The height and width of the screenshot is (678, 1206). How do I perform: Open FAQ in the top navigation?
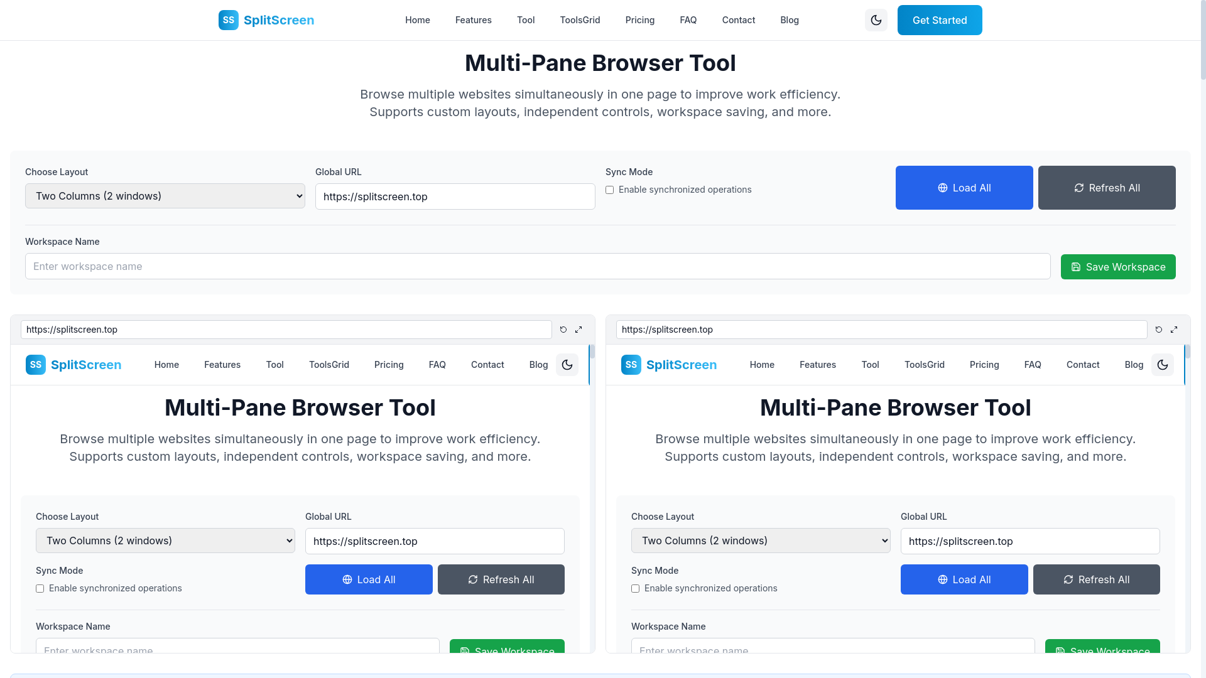coord(688,20)
